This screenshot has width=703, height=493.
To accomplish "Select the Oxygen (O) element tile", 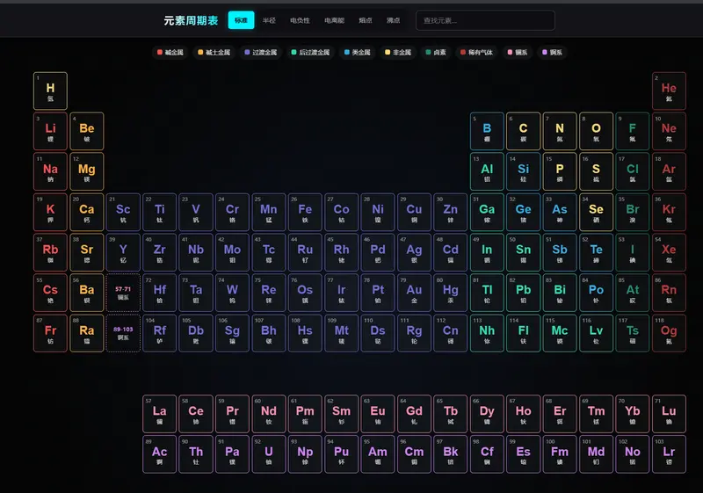I will [596, 131].
